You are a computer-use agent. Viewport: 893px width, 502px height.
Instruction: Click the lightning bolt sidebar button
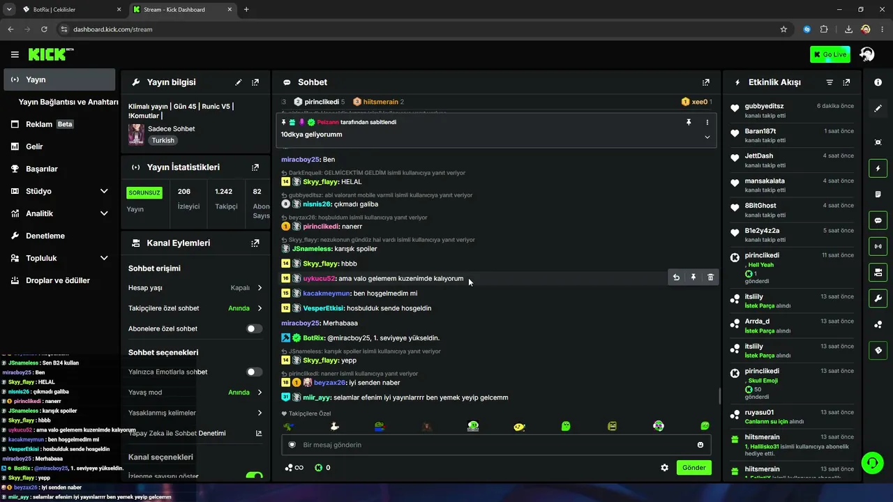(x=878, y=168)
